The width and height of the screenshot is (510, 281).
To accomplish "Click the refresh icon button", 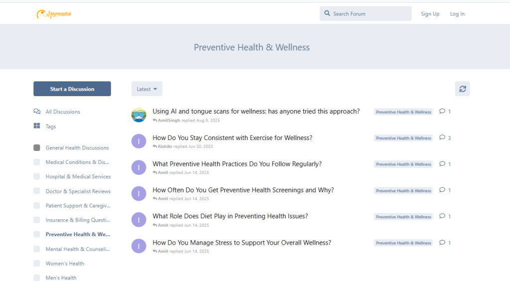I will click(x=462, y=89).
